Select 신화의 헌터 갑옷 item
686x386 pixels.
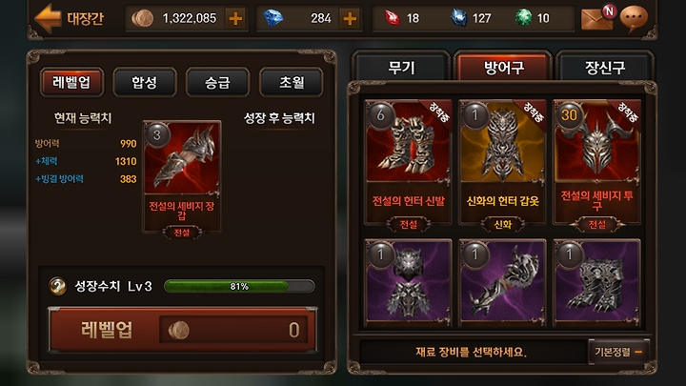pos(502,163)
